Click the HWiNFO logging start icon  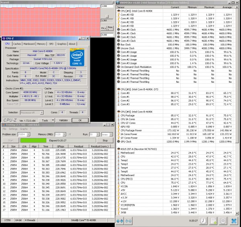213,221
